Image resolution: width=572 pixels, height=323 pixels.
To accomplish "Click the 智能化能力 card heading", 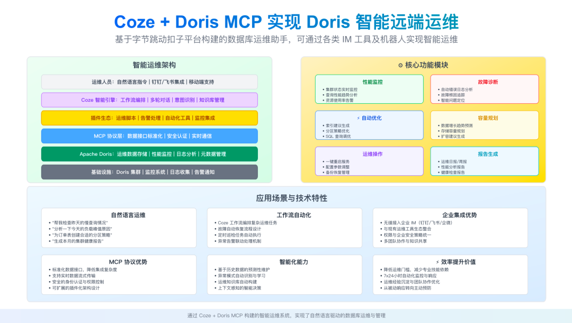I will 293,262.
